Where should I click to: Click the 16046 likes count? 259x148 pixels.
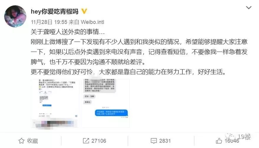232,141
